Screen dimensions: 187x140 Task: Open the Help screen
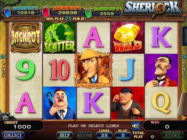coord(65,135)
